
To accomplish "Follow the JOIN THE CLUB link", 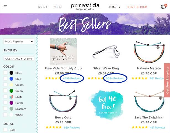I will (137, 7).
